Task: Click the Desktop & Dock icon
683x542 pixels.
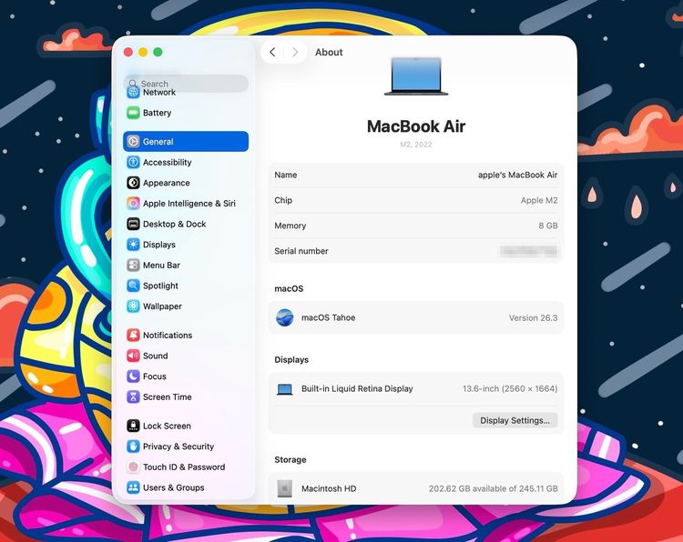Action: (x=133, y=224)
